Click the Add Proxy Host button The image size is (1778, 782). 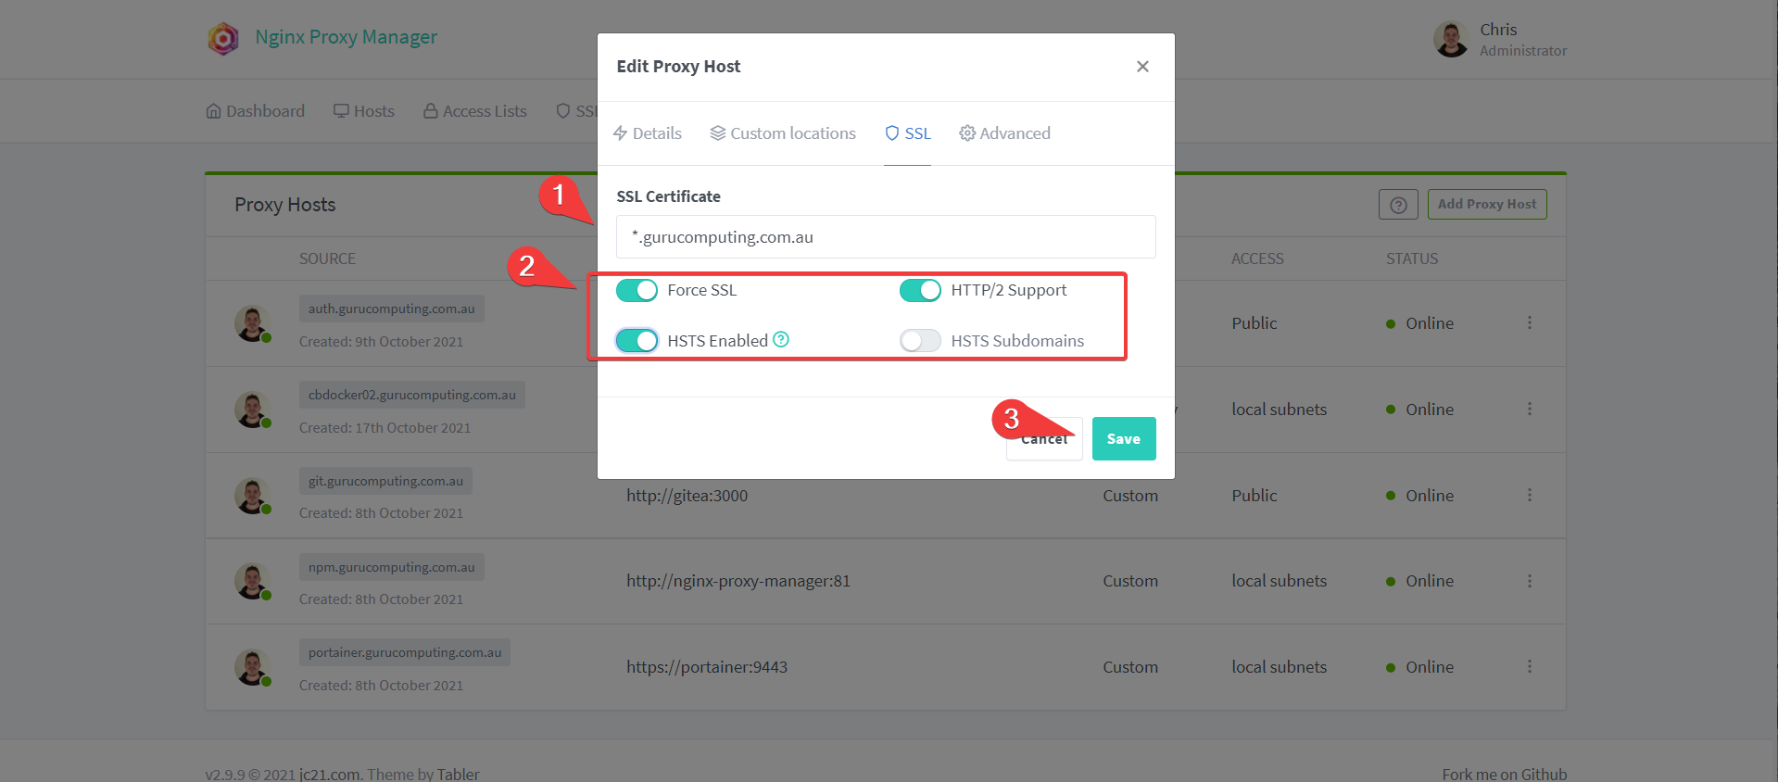1487,204
